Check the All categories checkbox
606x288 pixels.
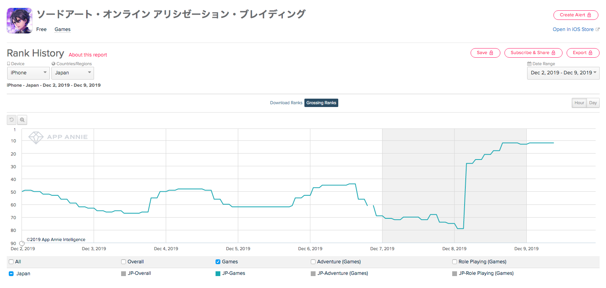click(x=11, y=262)
